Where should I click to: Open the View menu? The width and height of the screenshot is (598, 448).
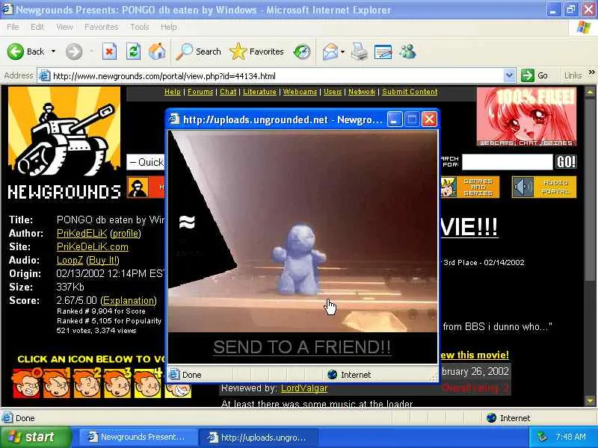click(64, 27)
